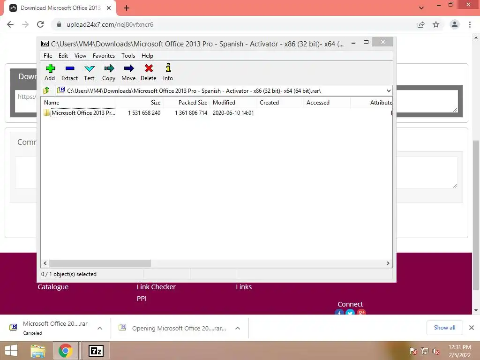Click the packed size value 1 361 806 714
Screen dimensions: 480x360
[191, 113]
